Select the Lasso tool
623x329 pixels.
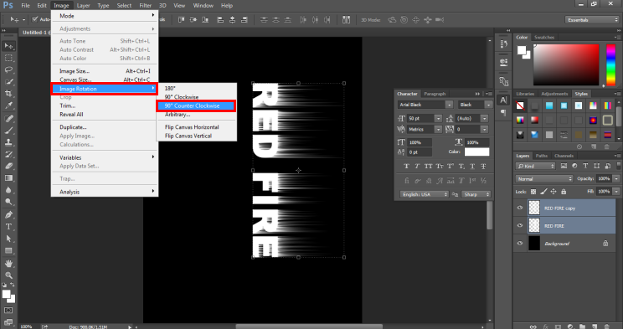pyautogui.click(x=8, y=70)
